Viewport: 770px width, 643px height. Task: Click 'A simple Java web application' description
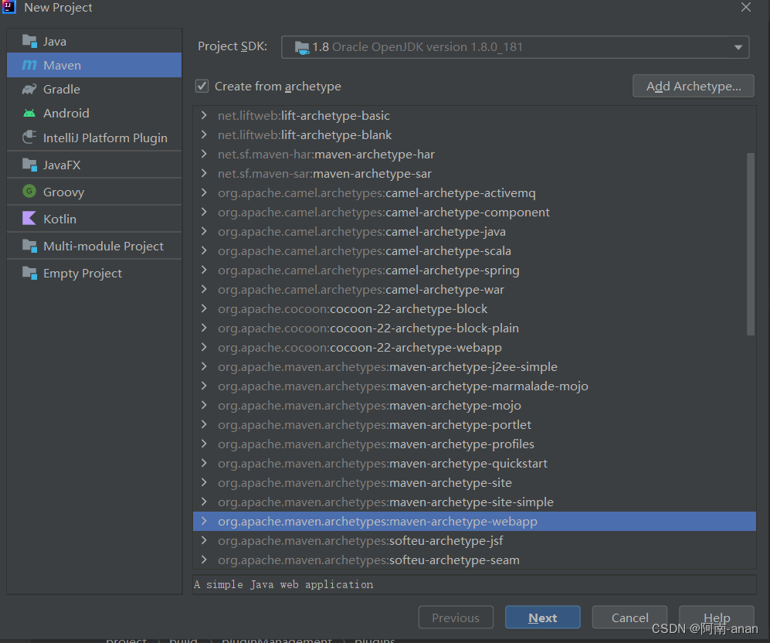pos(283,584)
